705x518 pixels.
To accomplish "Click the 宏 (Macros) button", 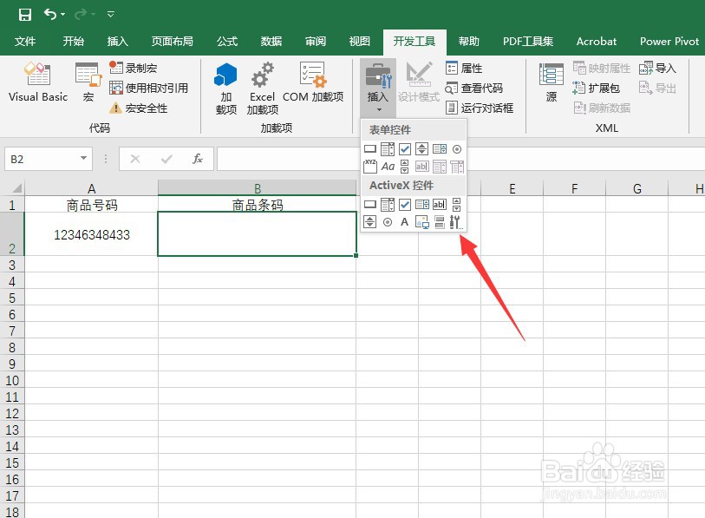I will [88, 82].
